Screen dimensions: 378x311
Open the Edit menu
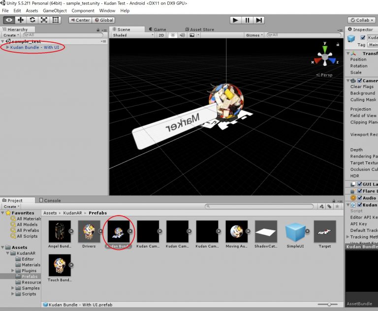point(17,11)
